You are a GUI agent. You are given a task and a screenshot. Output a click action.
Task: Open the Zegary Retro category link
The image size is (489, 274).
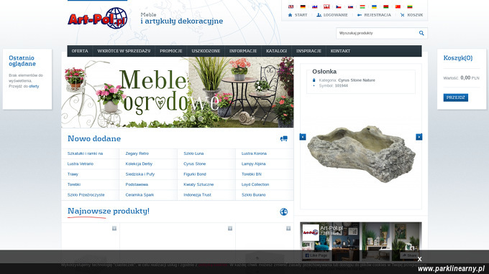tap(137, 153)
